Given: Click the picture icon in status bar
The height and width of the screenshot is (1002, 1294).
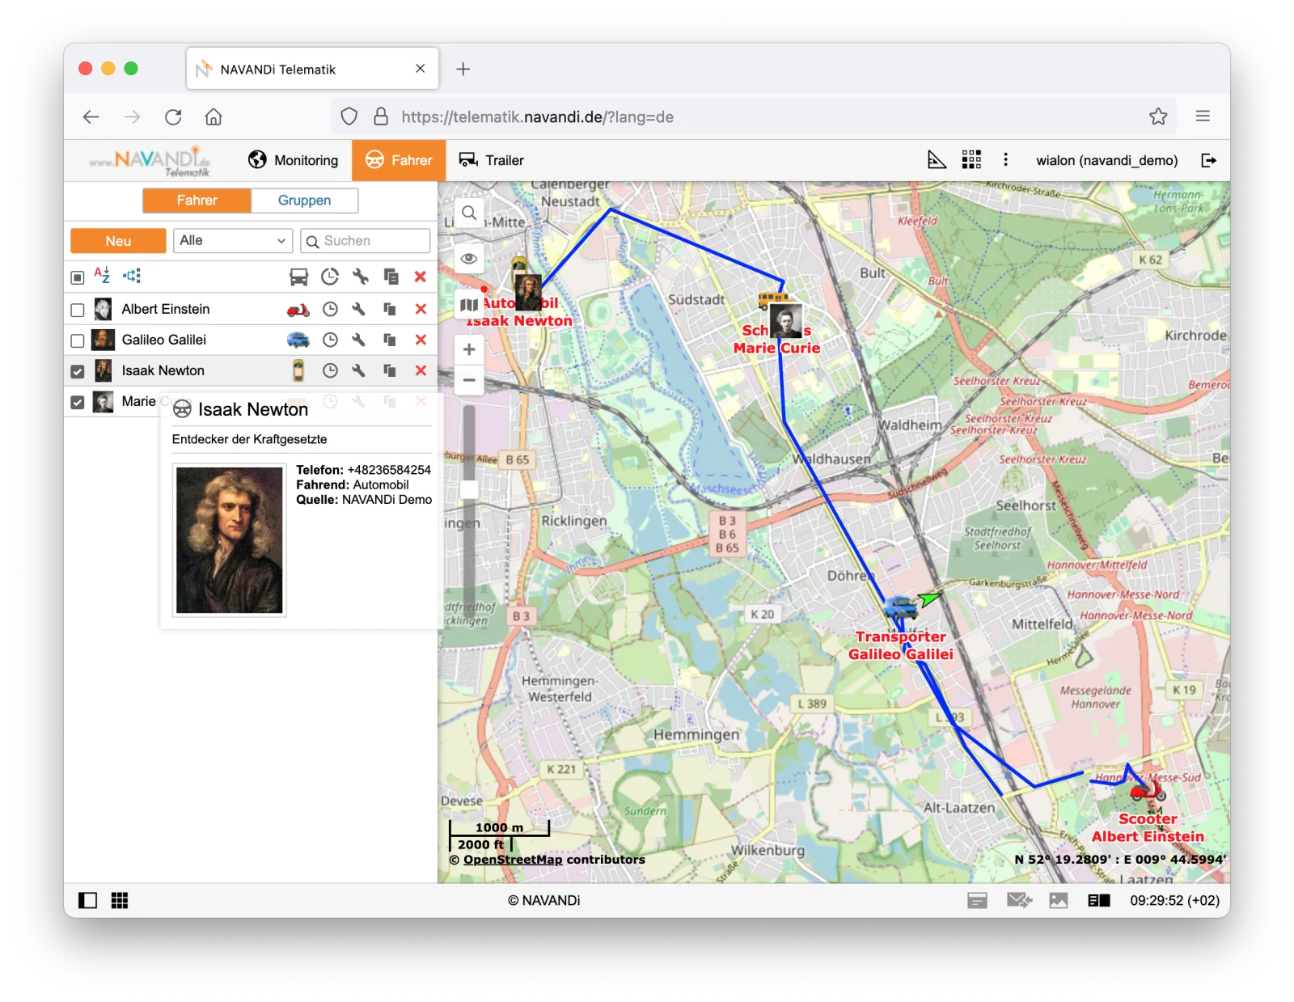Looking at the screenshot, I should [1059, 900].
